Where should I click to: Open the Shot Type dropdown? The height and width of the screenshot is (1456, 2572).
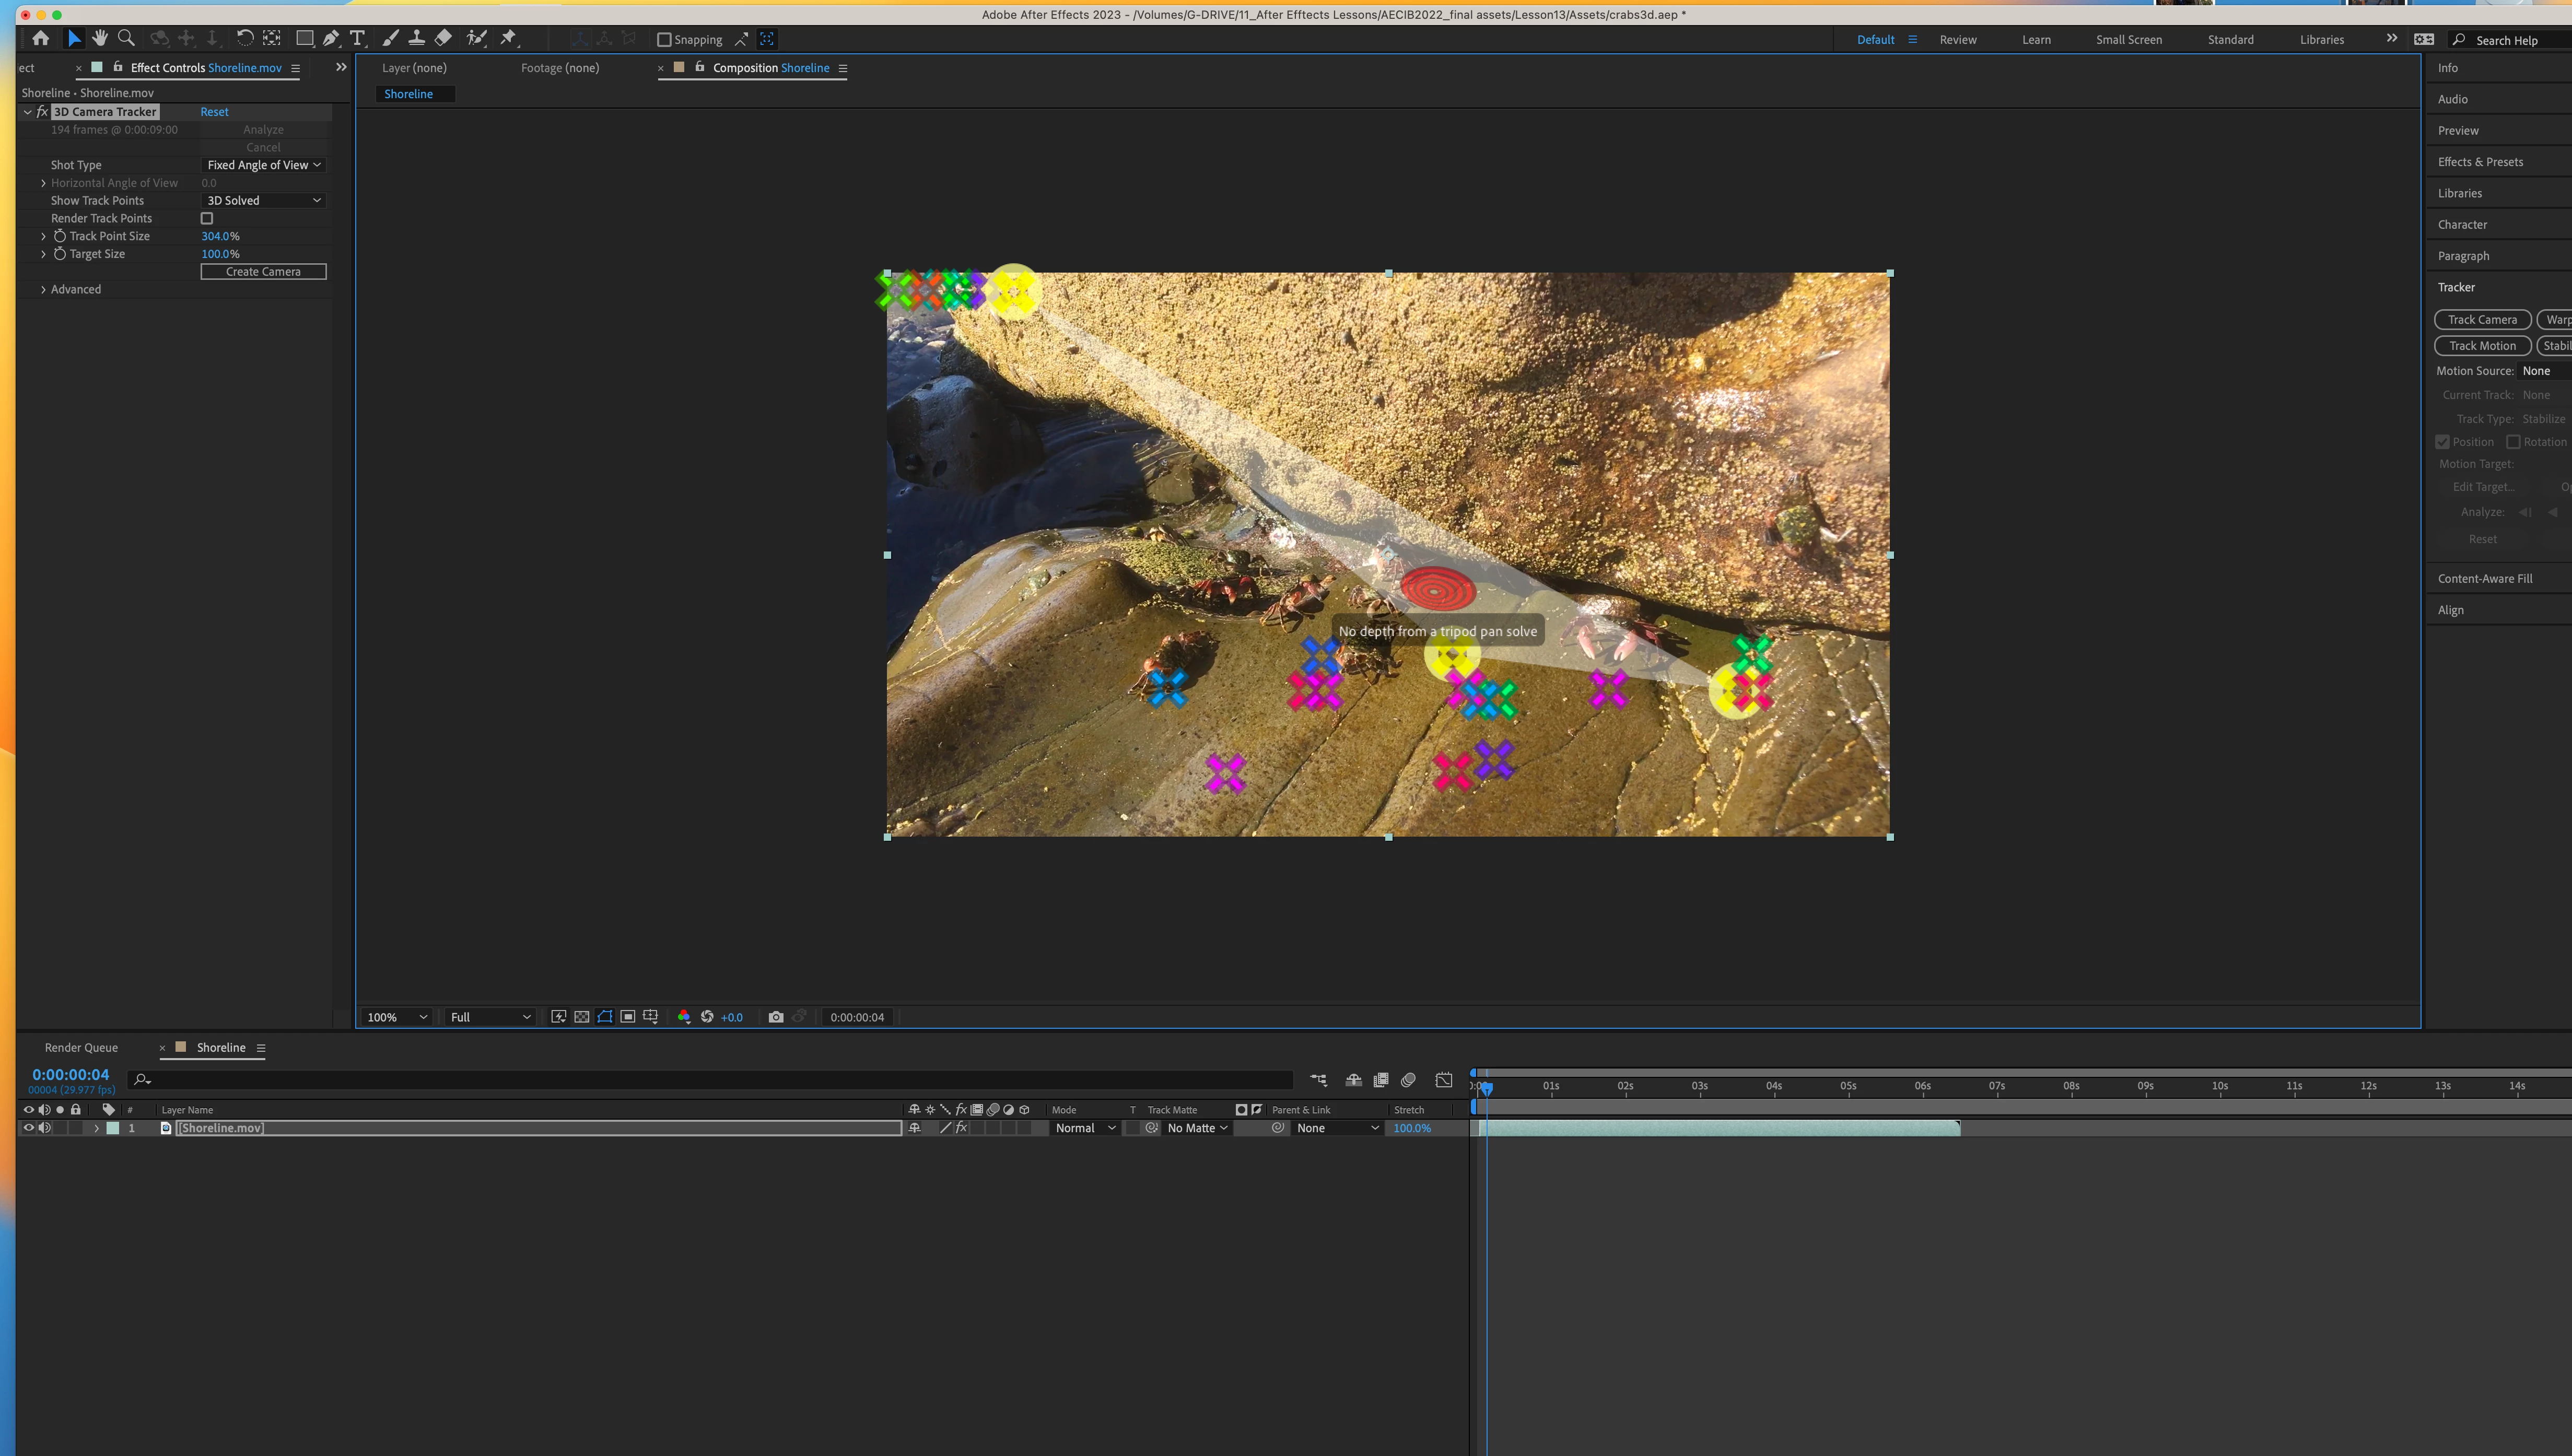pos(264,165)
